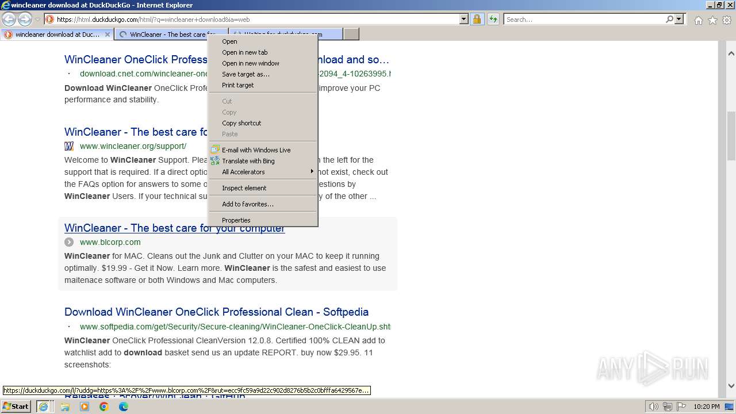The height and width of the screenshot is (414, 736).
Task: Expand the search provider dropdown arrow
Action: click(x=679, y=19)
